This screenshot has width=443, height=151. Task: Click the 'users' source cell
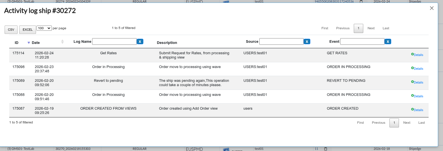click(x=248, y=108)
